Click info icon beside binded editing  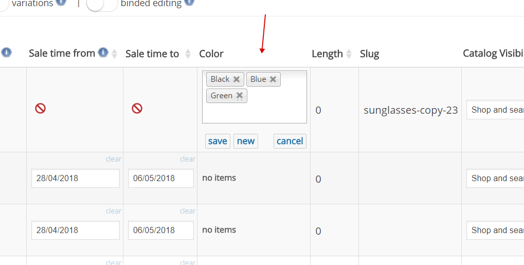189,3
